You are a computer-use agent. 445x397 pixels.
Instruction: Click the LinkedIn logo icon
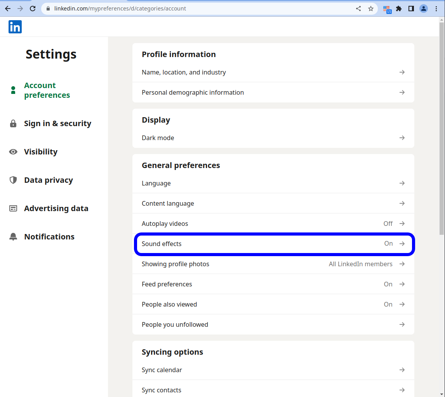pyautogui.click(x=15, y=27)
